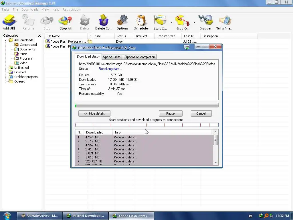Click the Stop toolbar icon
Viewport: 293px width, 220px height.
[47, 22]
